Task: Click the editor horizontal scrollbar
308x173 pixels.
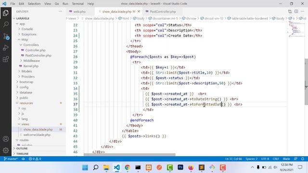Action: point(129,155)
